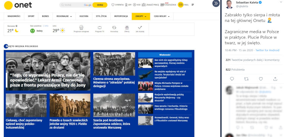Image resolution: width=284 pixels, height=137 pixels.
Task: Open Program TV icon
Action: [100, 28]
